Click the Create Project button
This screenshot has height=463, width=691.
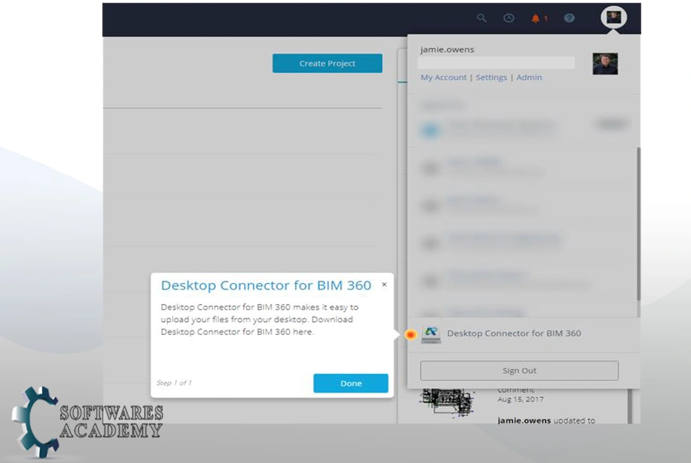(327, 64)
